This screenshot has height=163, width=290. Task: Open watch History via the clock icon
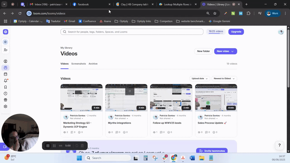5,93
